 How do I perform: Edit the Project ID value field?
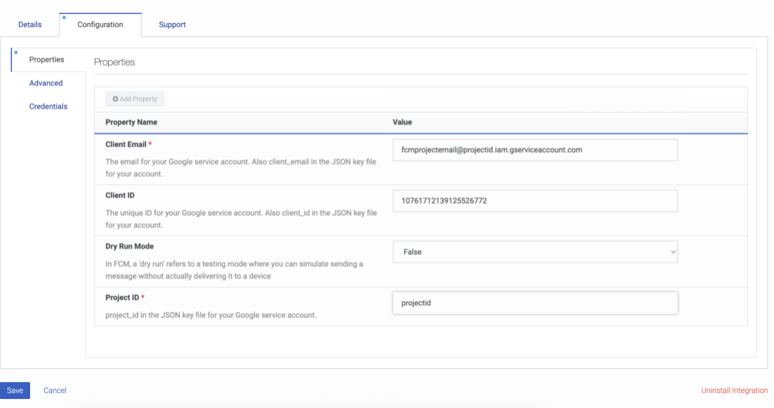535,303
